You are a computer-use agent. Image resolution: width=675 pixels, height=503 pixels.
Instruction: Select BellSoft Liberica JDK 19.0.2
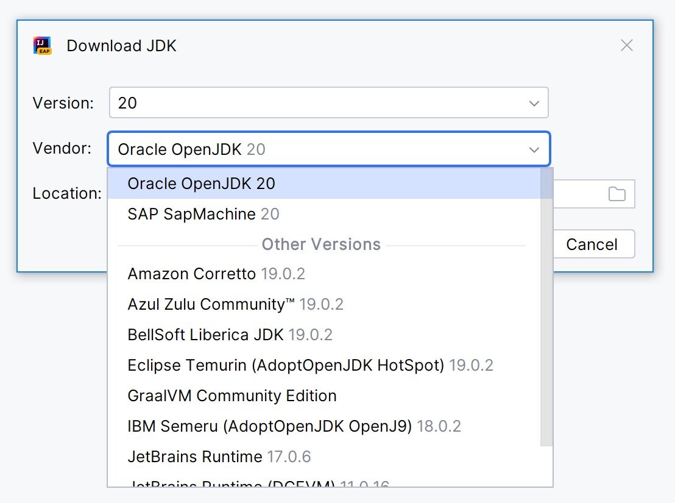pyautogui.click(x=324, y=335)
